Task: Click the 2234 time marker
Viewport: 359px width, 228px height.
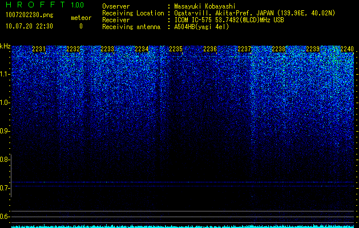Action: pos(142,49)
